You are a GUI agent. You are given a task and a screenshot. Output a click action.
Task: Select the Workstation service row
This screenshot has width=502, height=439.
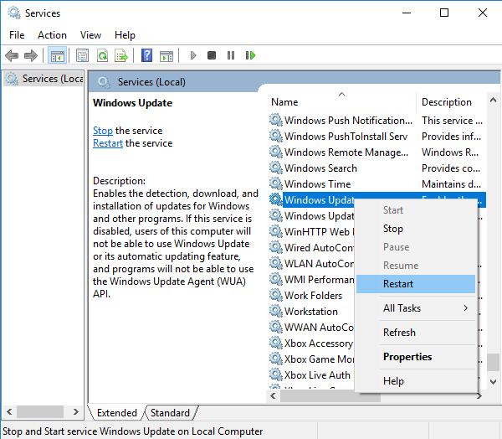point(311,312)
